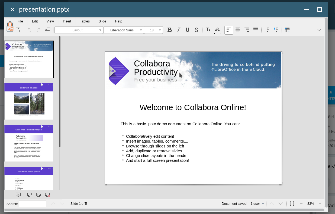Set left text alignment
The width and height of the screenshot is (335, 214).
click(x=229, y=30)
